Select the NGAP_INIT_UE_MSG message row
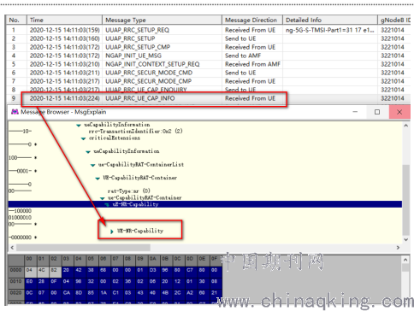Viewport: 414px width, 311px height. click(x=208, y=56)
